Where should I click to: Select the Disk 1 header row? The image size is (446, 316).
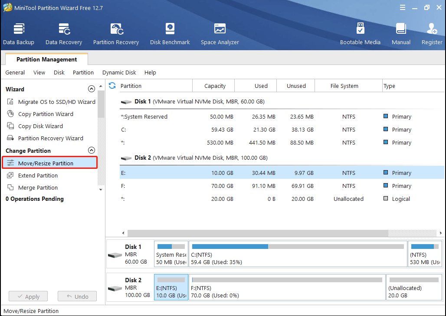pyautogui.click(x=282, y=102)
